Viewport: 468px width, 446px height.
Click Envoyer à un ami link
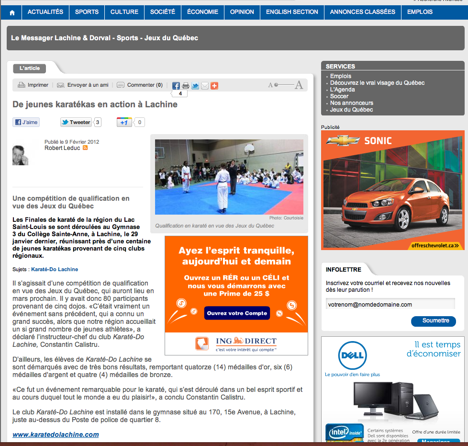click(x=88, y=85)
